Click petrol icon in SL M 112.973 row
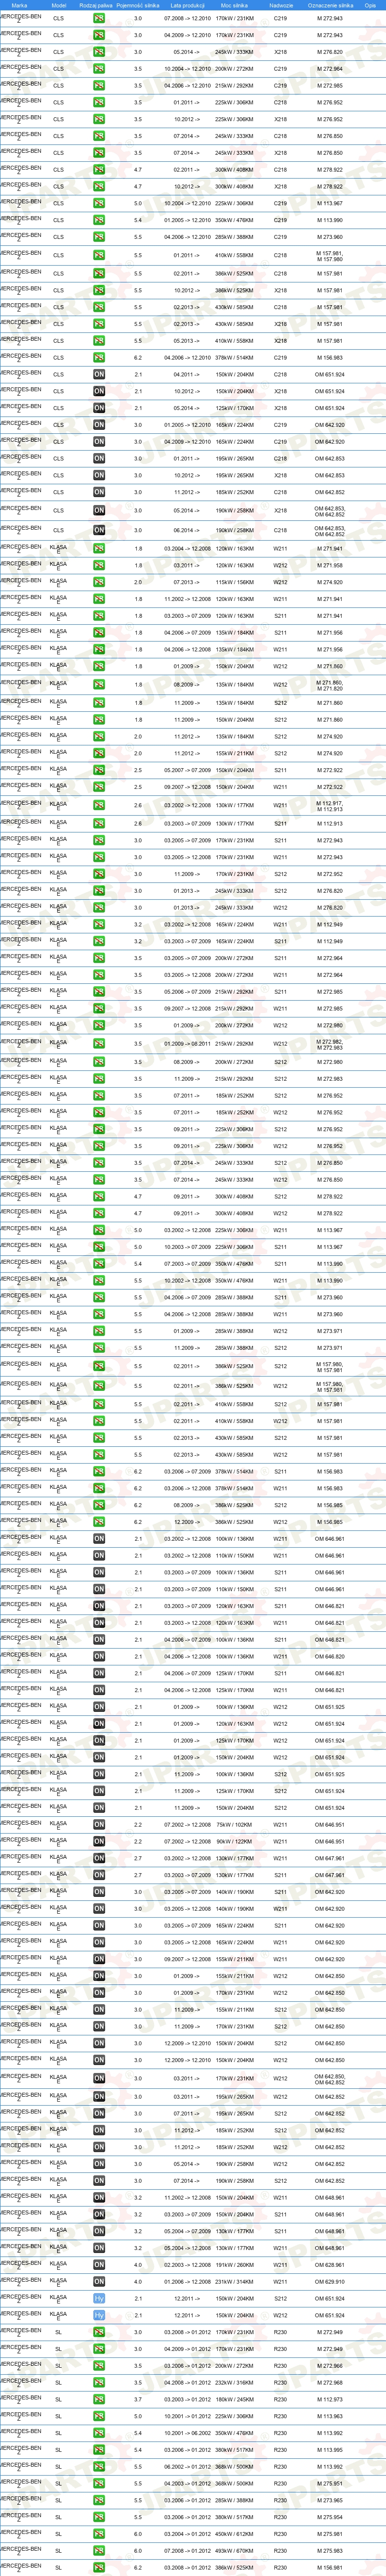386x2576 pixels. [x=99, y=2399]
